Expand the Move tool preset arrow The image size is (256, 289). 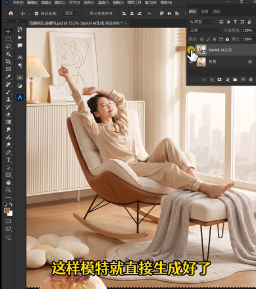(29, 13)
